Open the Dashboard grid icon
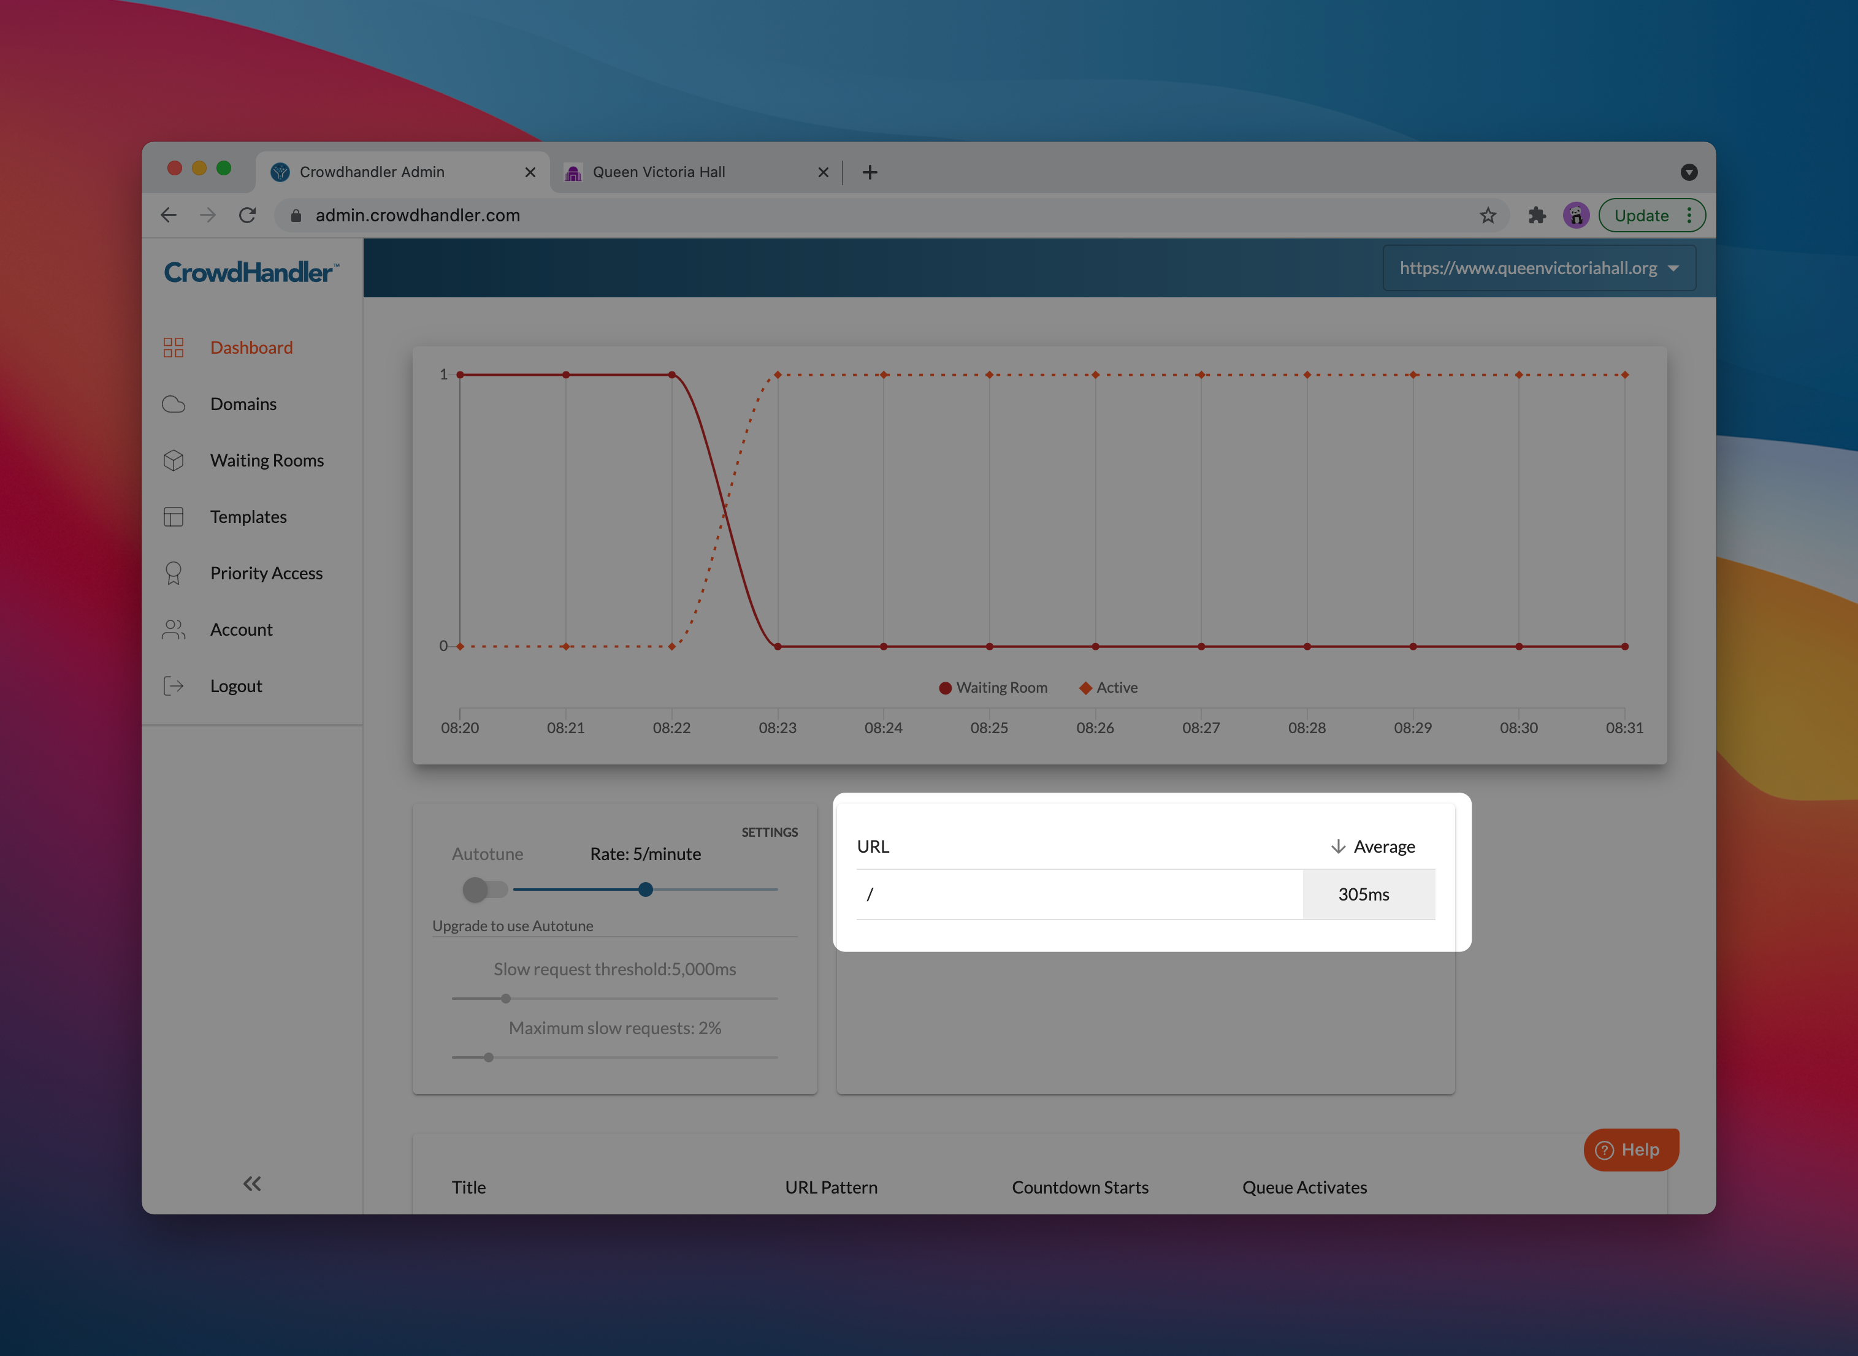 174,347
